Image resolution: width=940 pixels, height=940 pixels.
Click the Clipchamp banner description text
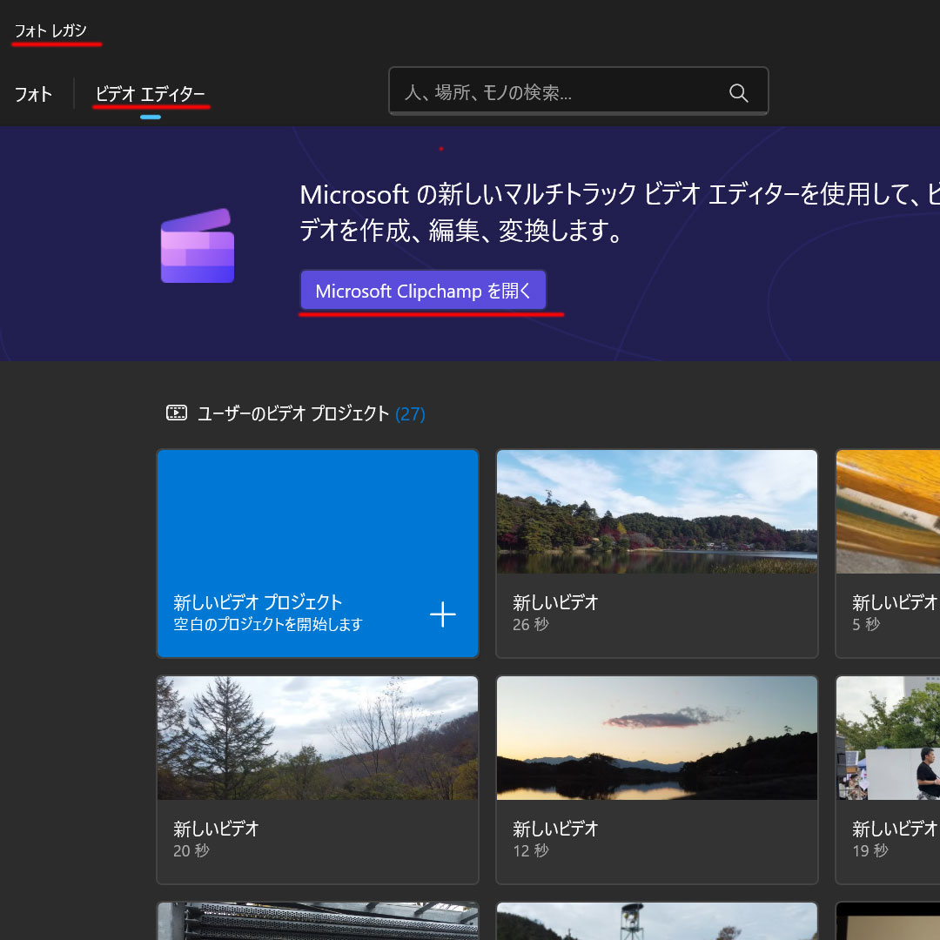[620, 212]
